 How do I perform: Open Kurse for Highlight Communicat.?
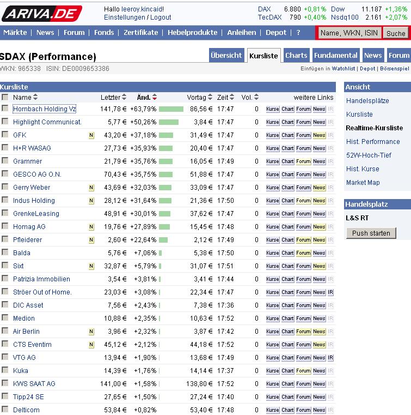pyautogui.click(x=273, y=122)
